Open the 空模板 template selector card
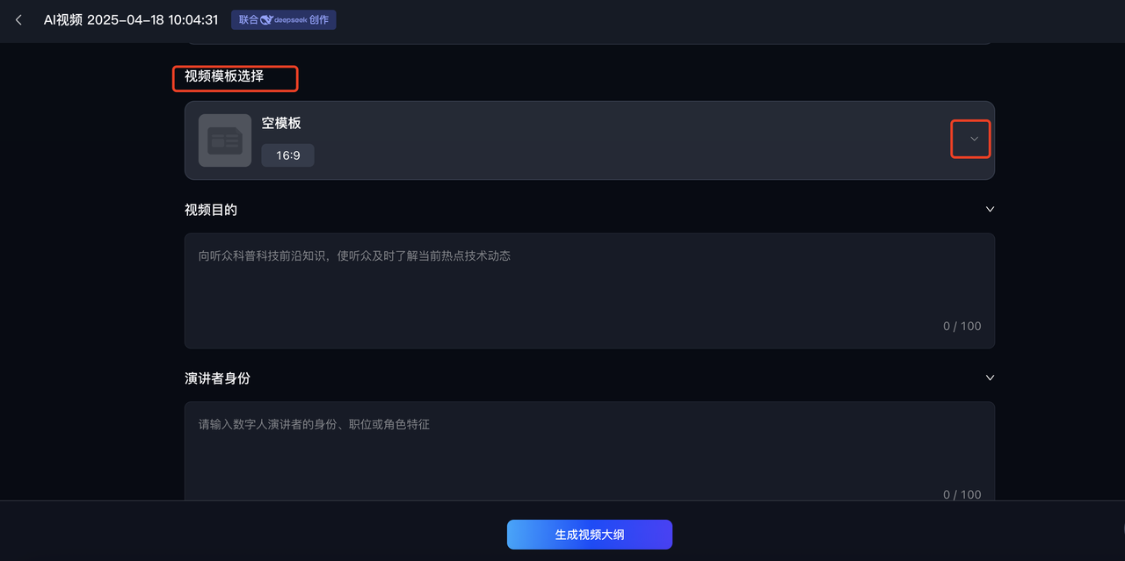 click(590, 140)
